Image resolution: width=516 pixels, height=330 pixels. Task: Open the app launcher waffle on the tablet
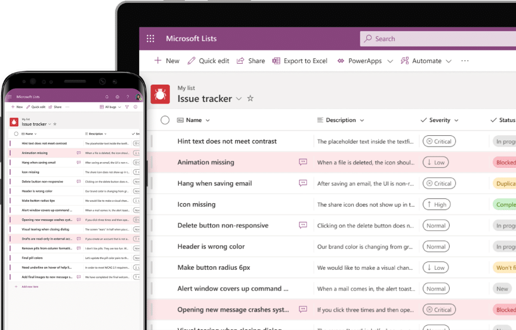pyautogui.click(x=150, y=39)
